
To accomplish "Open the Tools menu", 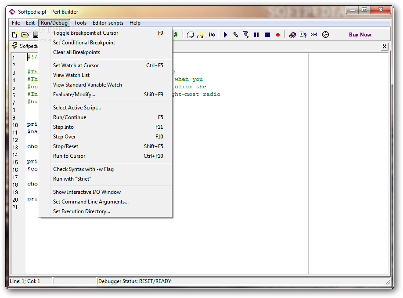I will (80, 23).
